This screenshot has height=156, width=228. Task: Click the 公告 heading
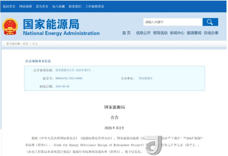point(114,117)
